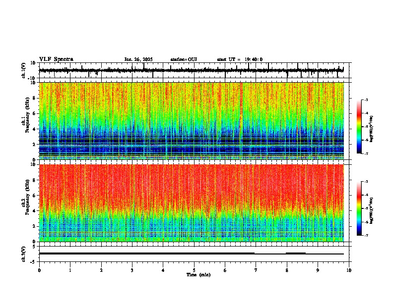Click the "start UT = 19:40:0" header text
This screenshot has width=393, height=303.
click(240, 59)
